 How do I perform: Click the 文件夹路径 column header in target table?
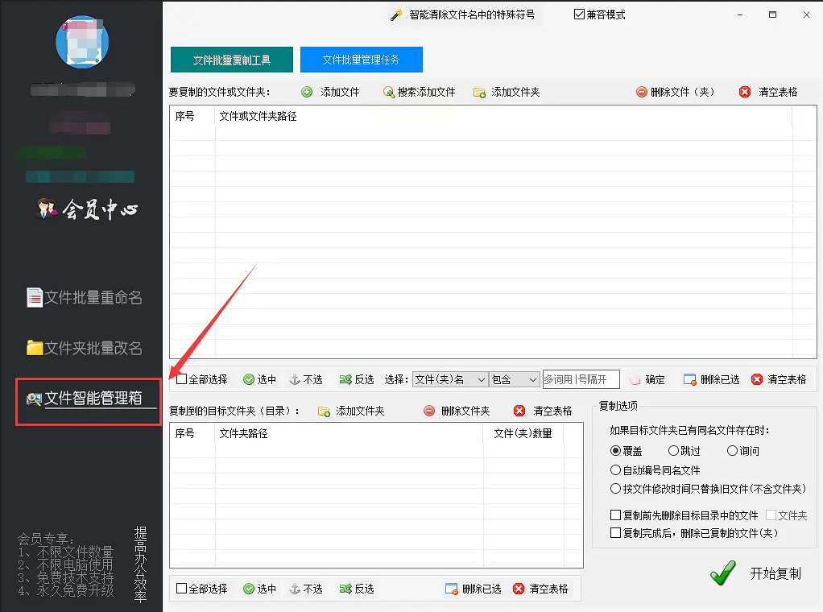[x=243, y=433]
